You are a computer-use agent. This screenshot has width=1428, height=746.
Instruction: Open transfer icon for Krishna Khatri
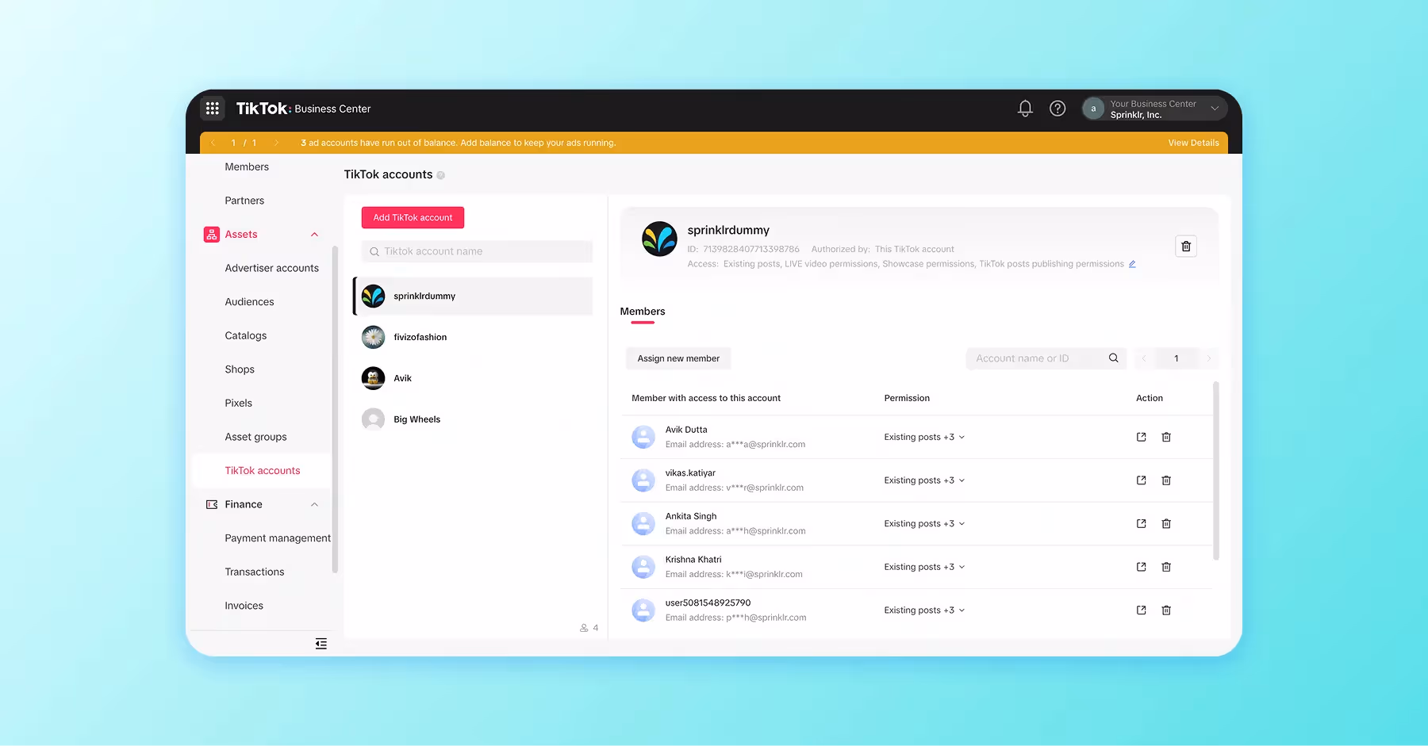click(1141, 567)
